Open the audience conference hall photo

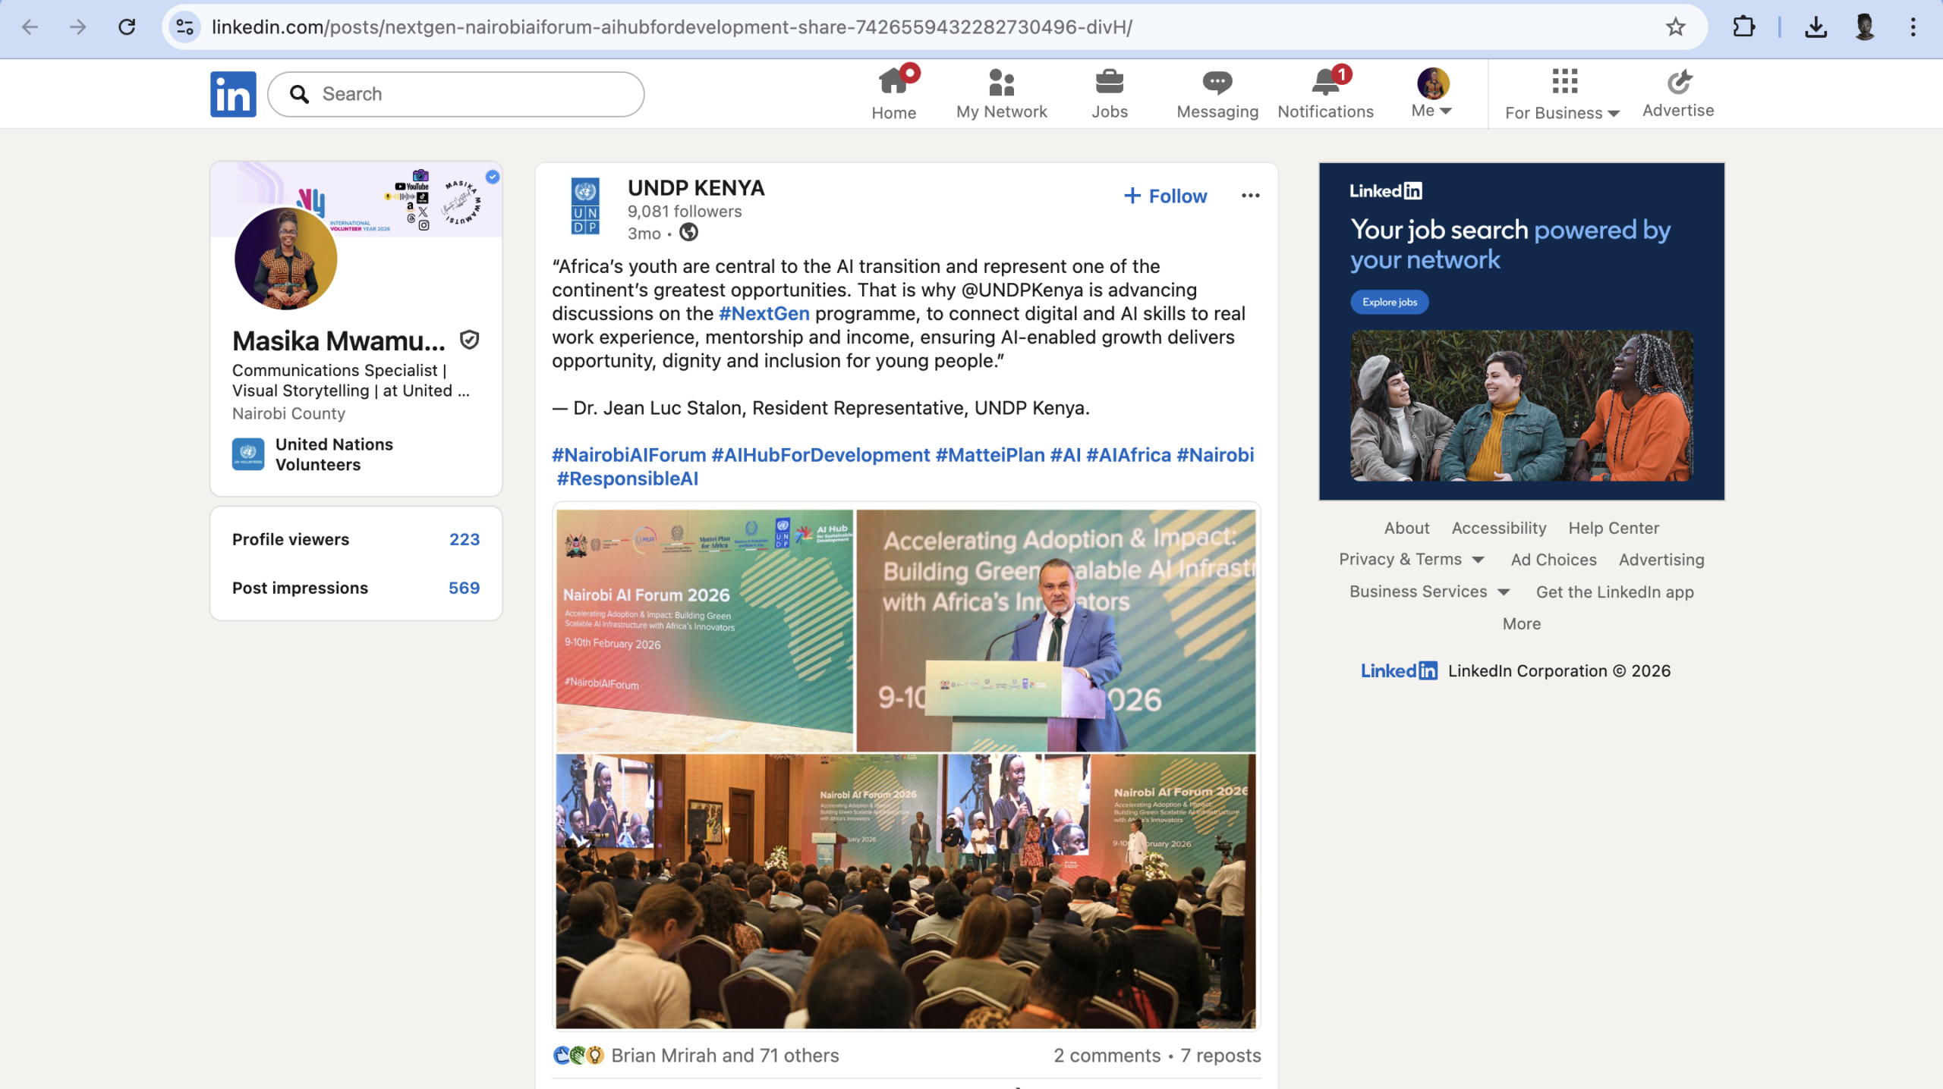coord(905,891)
